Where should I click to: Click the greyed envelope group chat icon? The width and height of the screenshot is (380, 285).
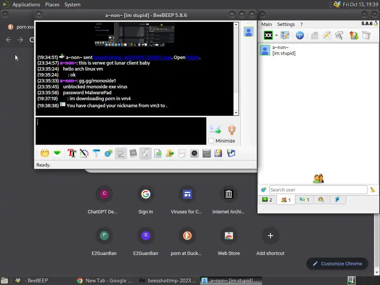315,35
